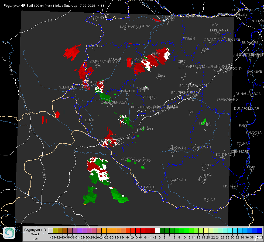This screenshot has width=264, height=242.
Task: Click the RÁCKEVE city label
Action: click(254, 72)
